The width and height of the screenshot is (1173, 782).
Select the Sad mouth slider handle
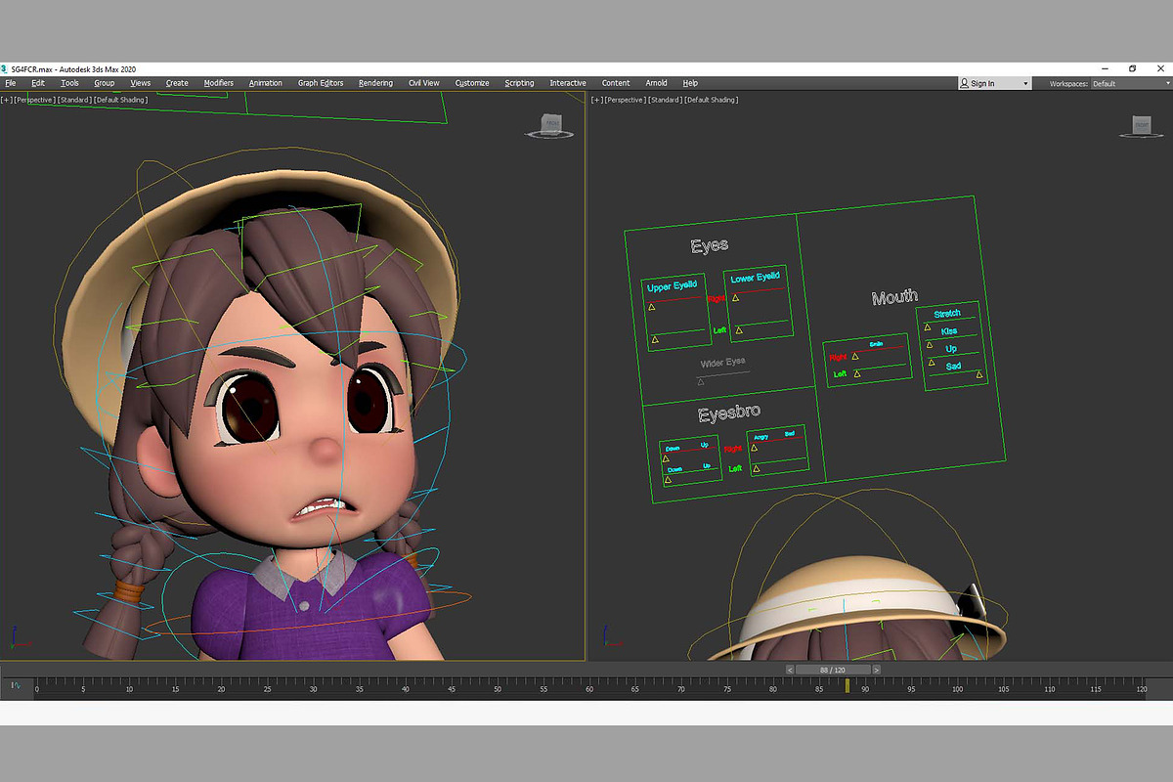point(978,373)
